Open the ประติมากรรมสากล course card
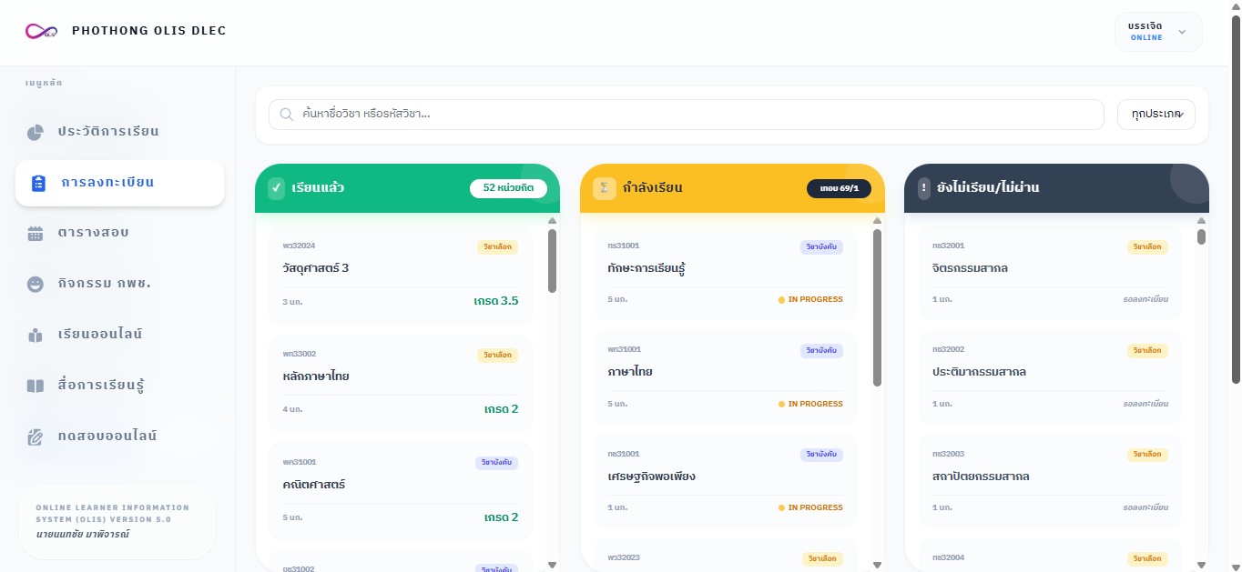This screenshot has height=572, width=1242. (1050, 376)
